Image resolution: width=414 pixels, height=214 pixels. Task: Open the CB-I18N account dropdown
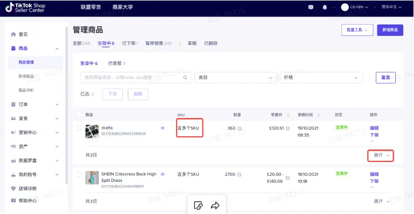tap(359, 8)
